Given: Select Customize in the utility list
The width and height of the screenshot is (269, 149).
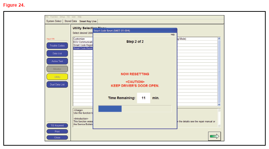Looking at the screenshot, I should [x=79, y=39].
